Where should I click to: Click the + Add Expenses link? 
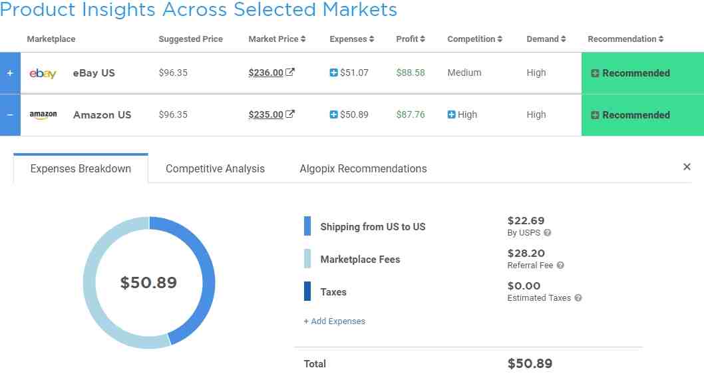coord(335,321)
